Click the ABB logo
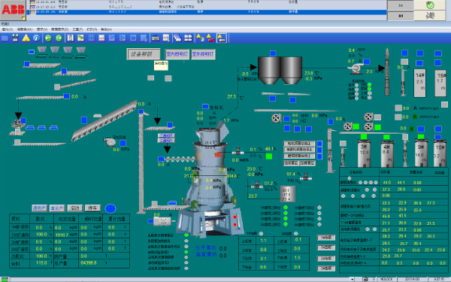Image resolution: width=451 pixels, height=282 pixels. (13, 10)
